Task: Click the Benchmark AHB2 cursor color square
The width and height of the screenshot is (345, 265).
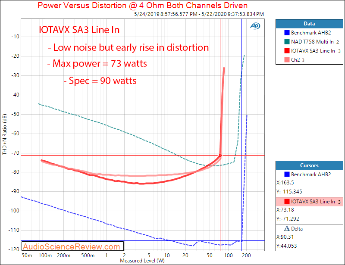Action: point(287,174)
